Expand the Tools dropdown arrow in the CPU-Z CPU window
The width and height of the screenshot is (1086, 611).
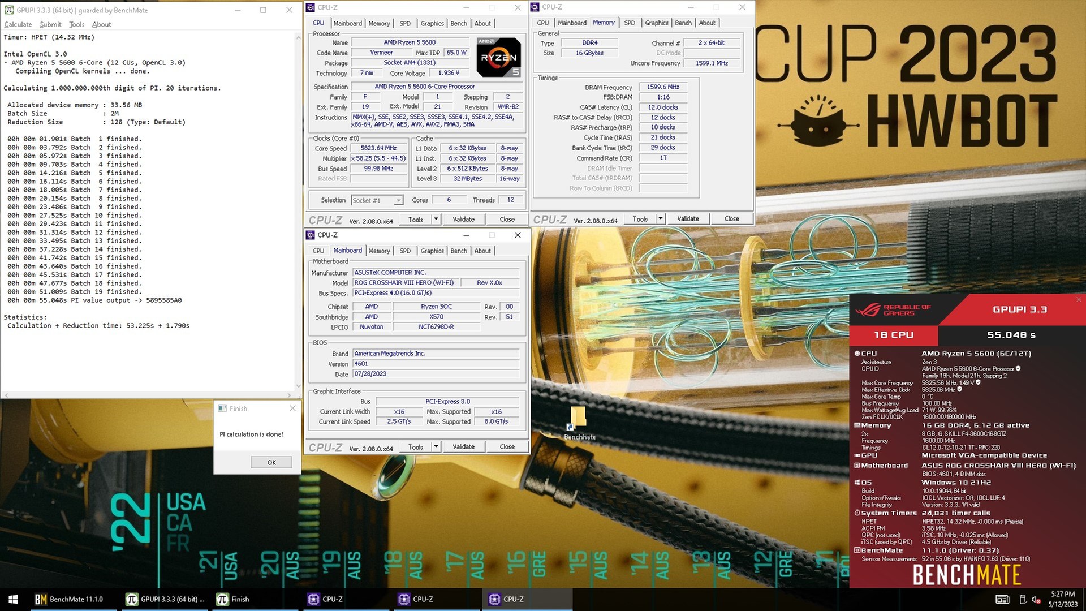pos(436,219)
